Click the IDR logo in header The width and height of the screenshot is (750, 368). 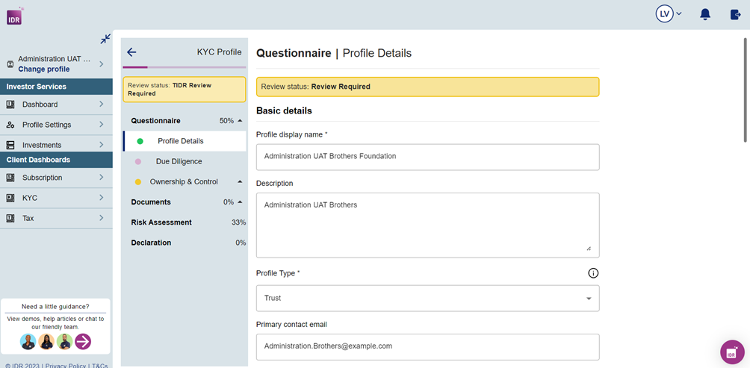click(14, 15)
